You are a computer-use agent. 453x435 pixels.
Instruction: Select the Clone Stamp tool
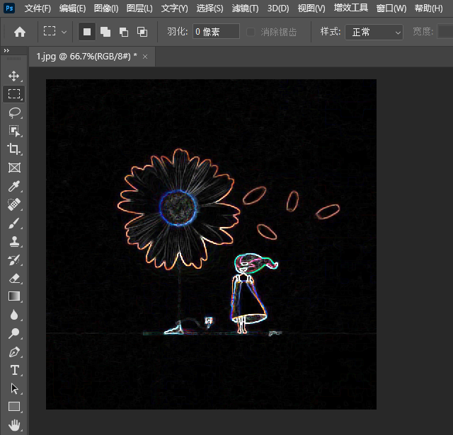point(14,241)
